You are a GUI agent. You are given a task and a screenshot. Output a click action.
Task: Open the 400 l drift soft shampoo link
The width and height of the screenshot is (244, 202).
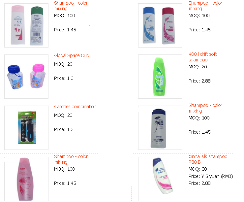(202, 57)
